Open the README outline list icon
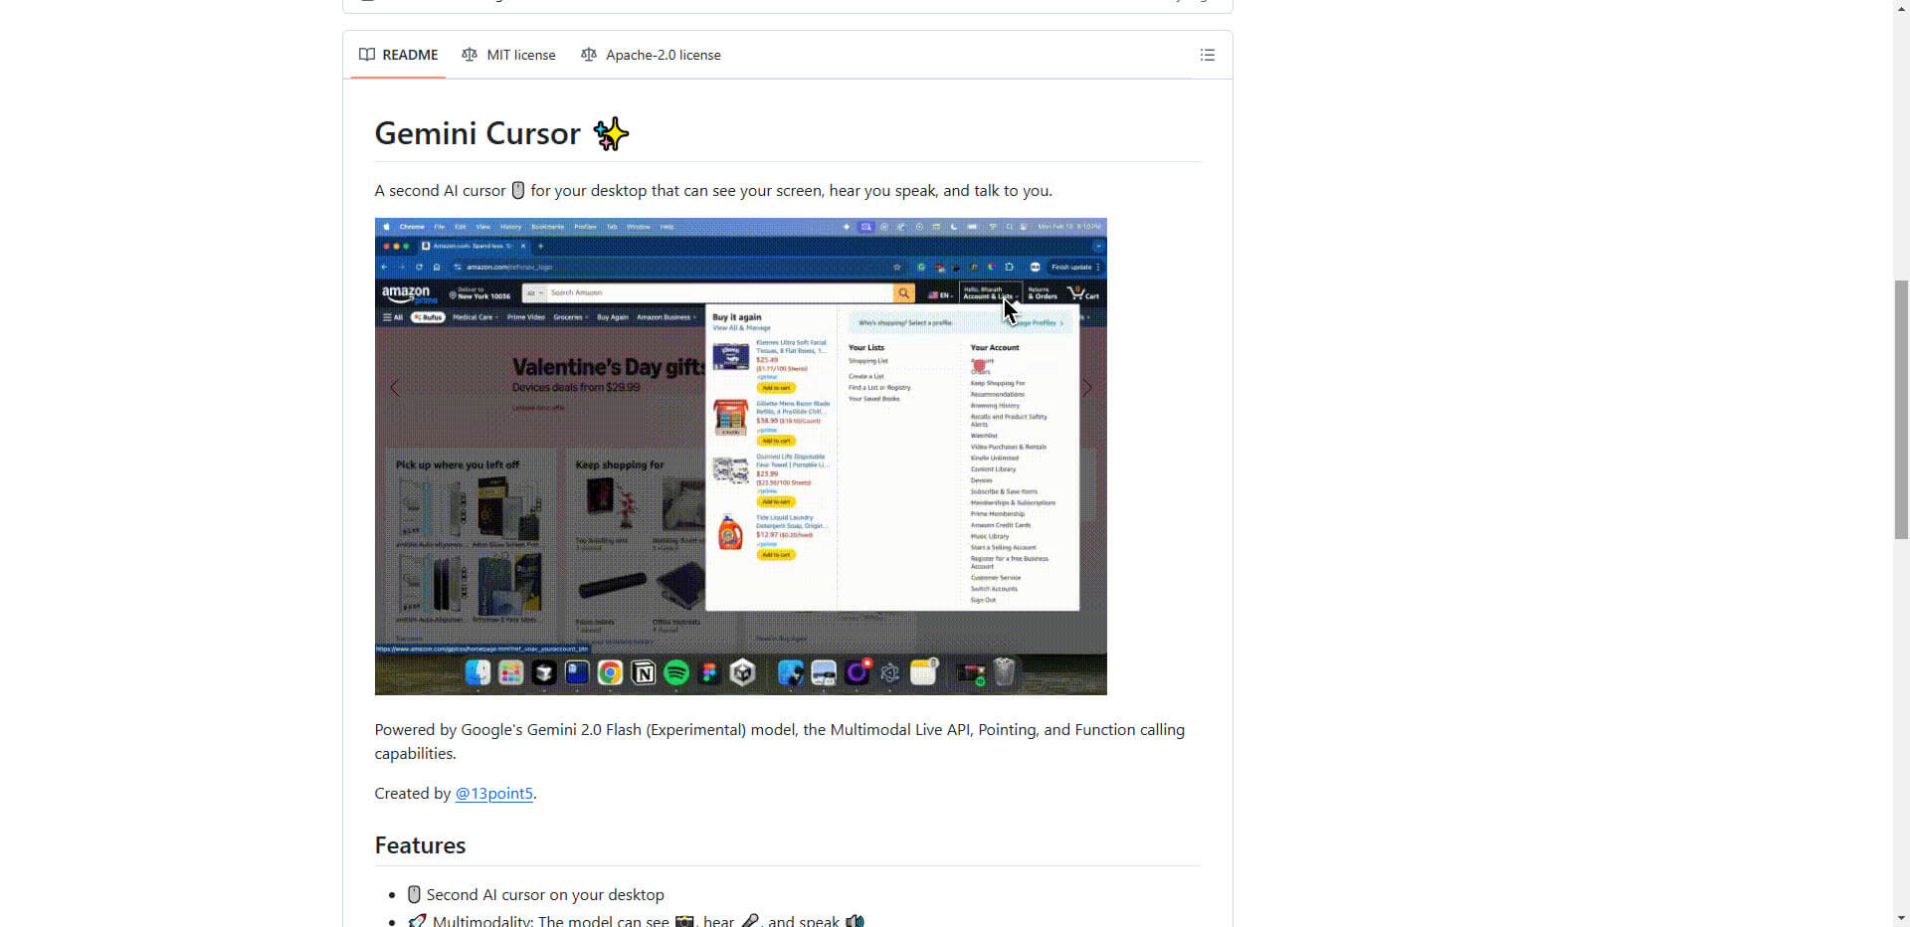This screenshot has height=927, width=1910. (1207, 55)
